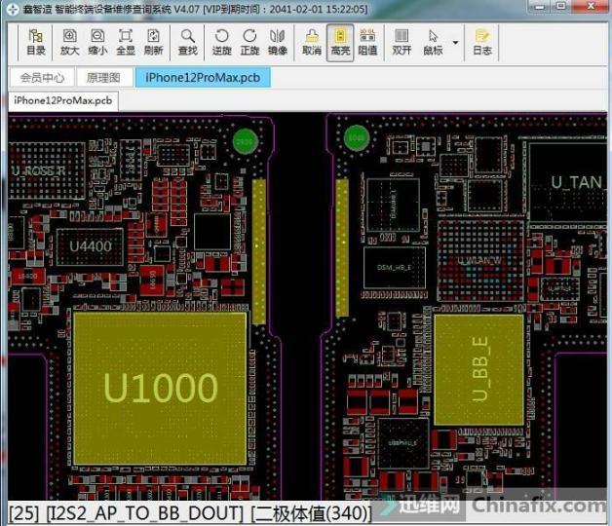Viewport: 612px width, 526px height.
Task: Open the 查找 search tool
Action: [188, 42]
